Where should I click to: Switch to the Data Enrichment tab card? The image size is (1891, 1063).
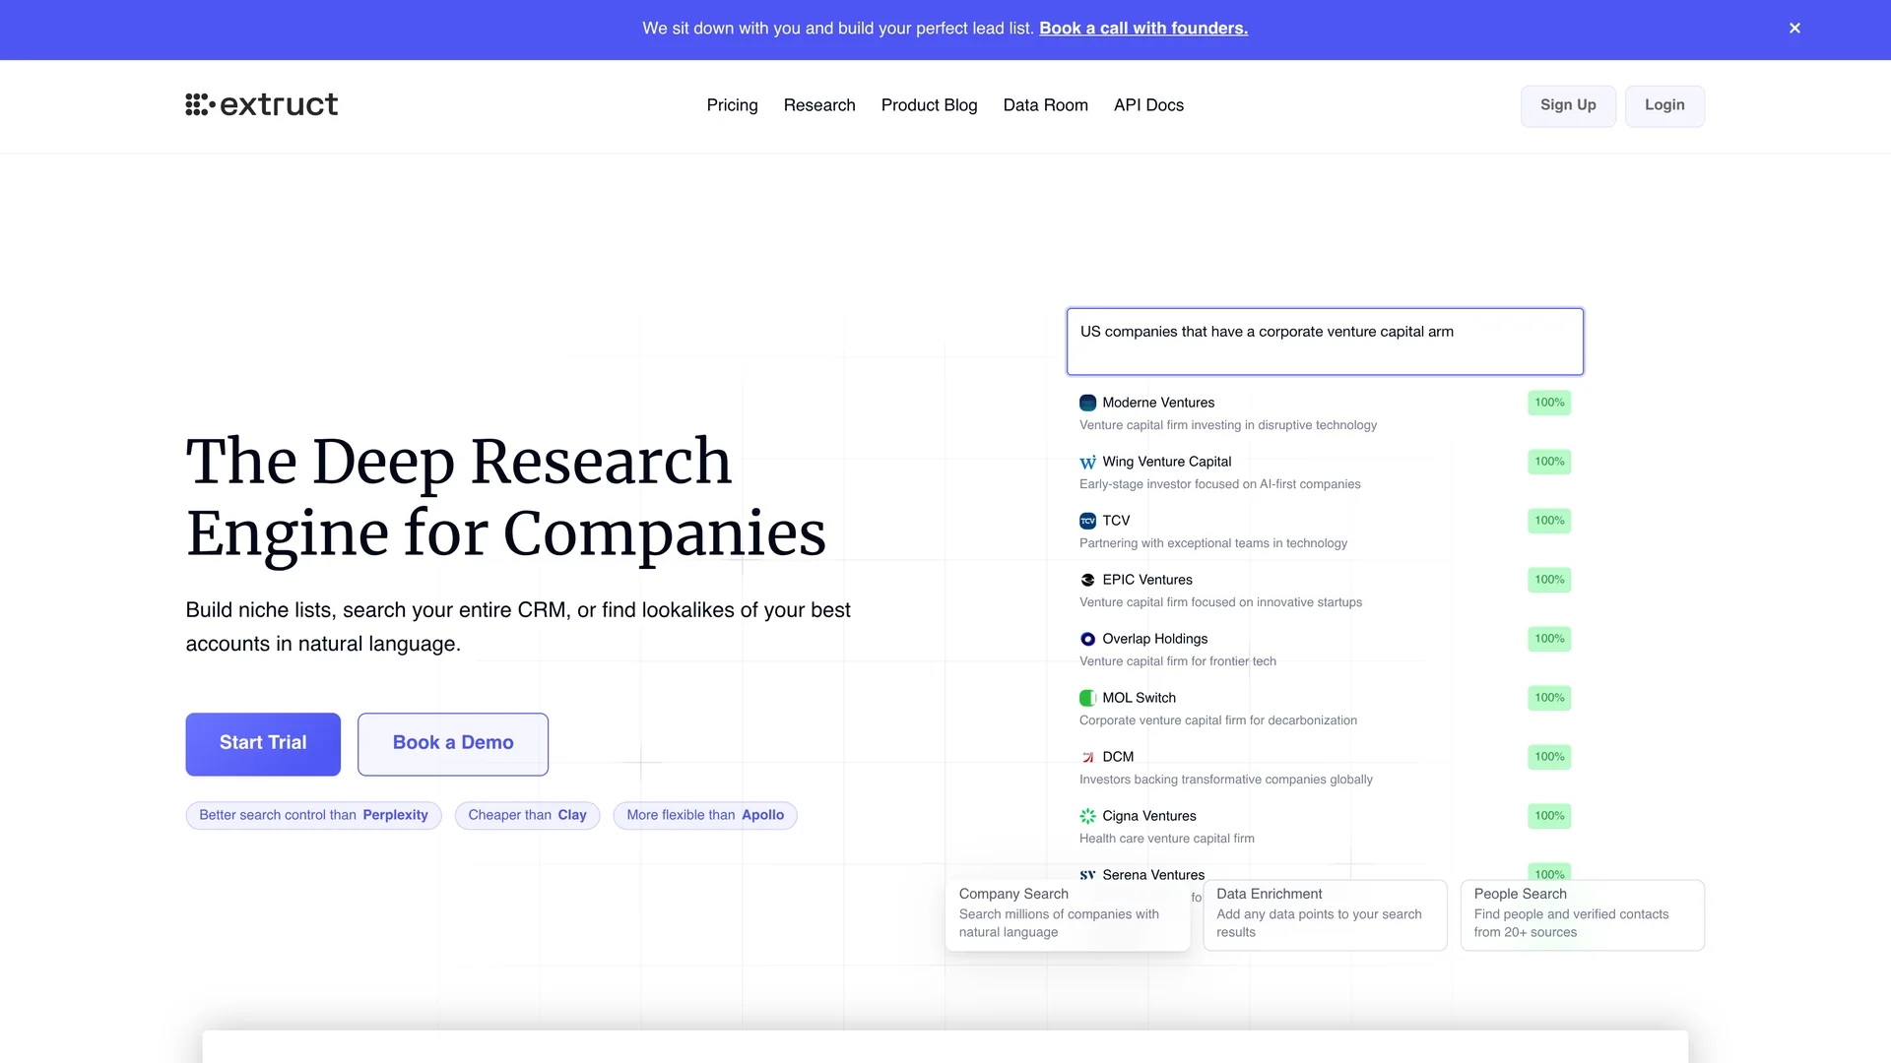pos(1325,915)
